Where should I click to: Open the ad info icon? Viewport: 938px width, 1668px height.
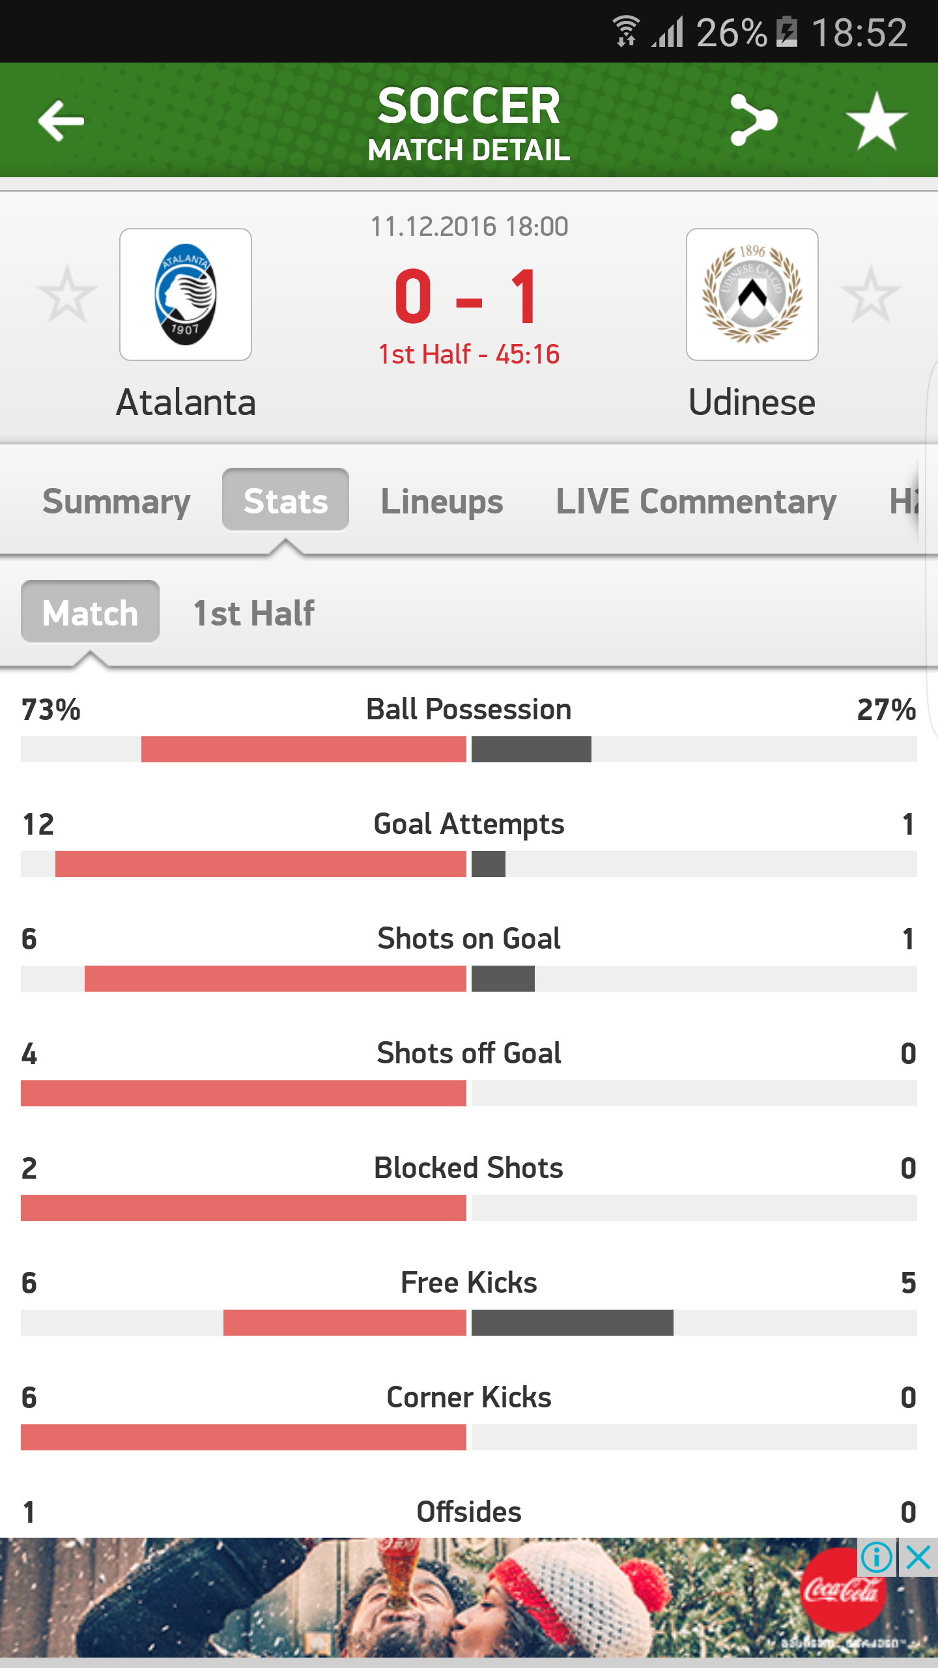tap(877, 1558)
